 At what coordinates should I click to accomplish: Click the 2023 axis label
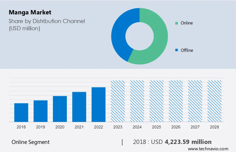coord(118,127)
